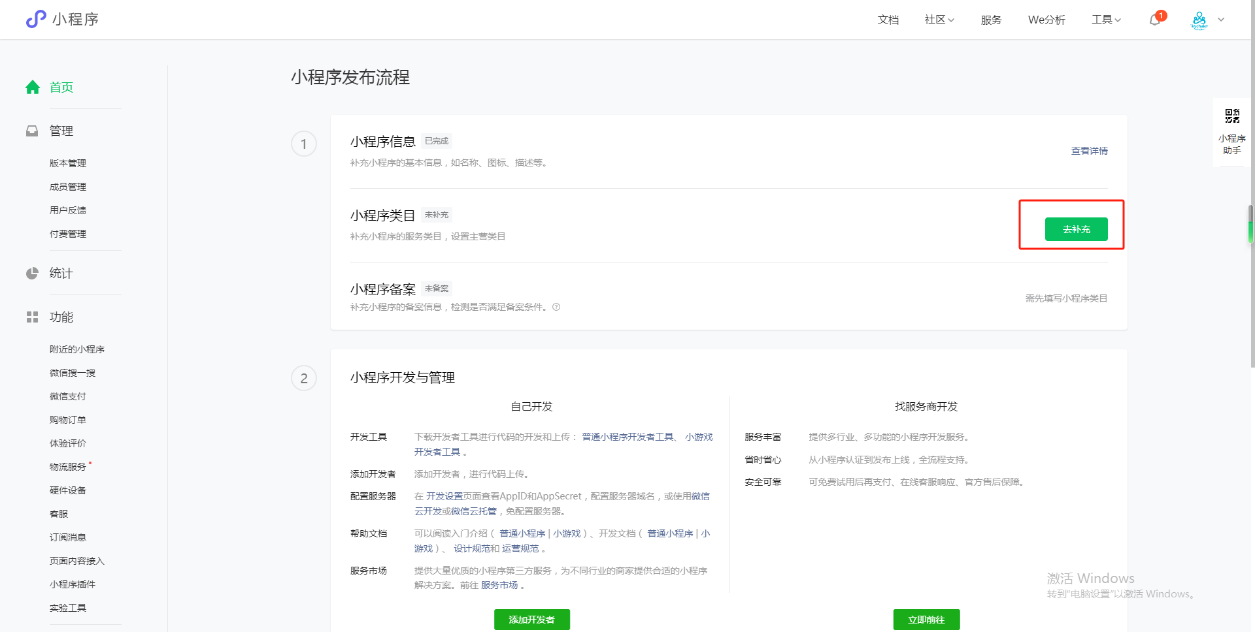Click the 立即前往 button
1255x632 pixels.
pos(926,620)
